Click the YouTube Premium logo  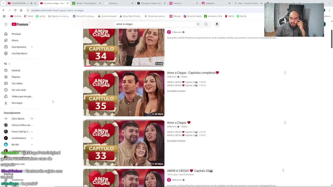20,24
